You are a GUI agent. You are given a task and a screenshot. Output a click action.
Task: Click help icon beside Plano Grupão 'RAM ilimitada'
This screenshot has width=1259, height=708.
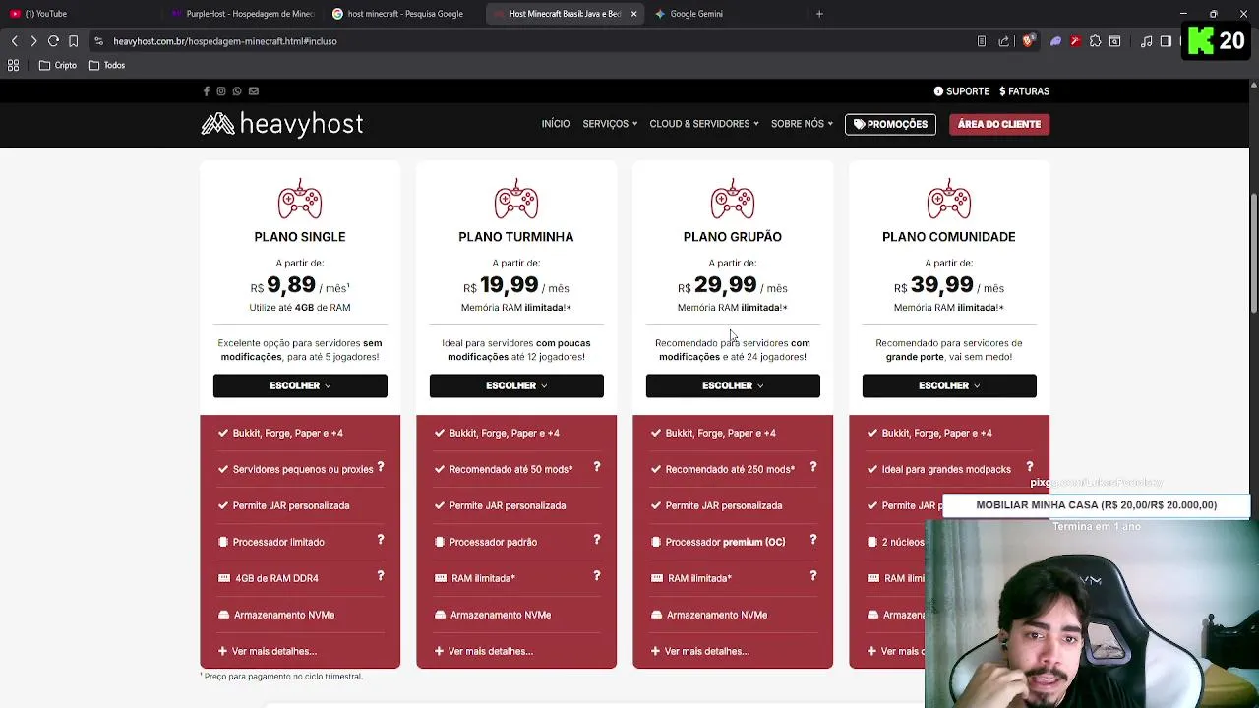tap(813, 576)
